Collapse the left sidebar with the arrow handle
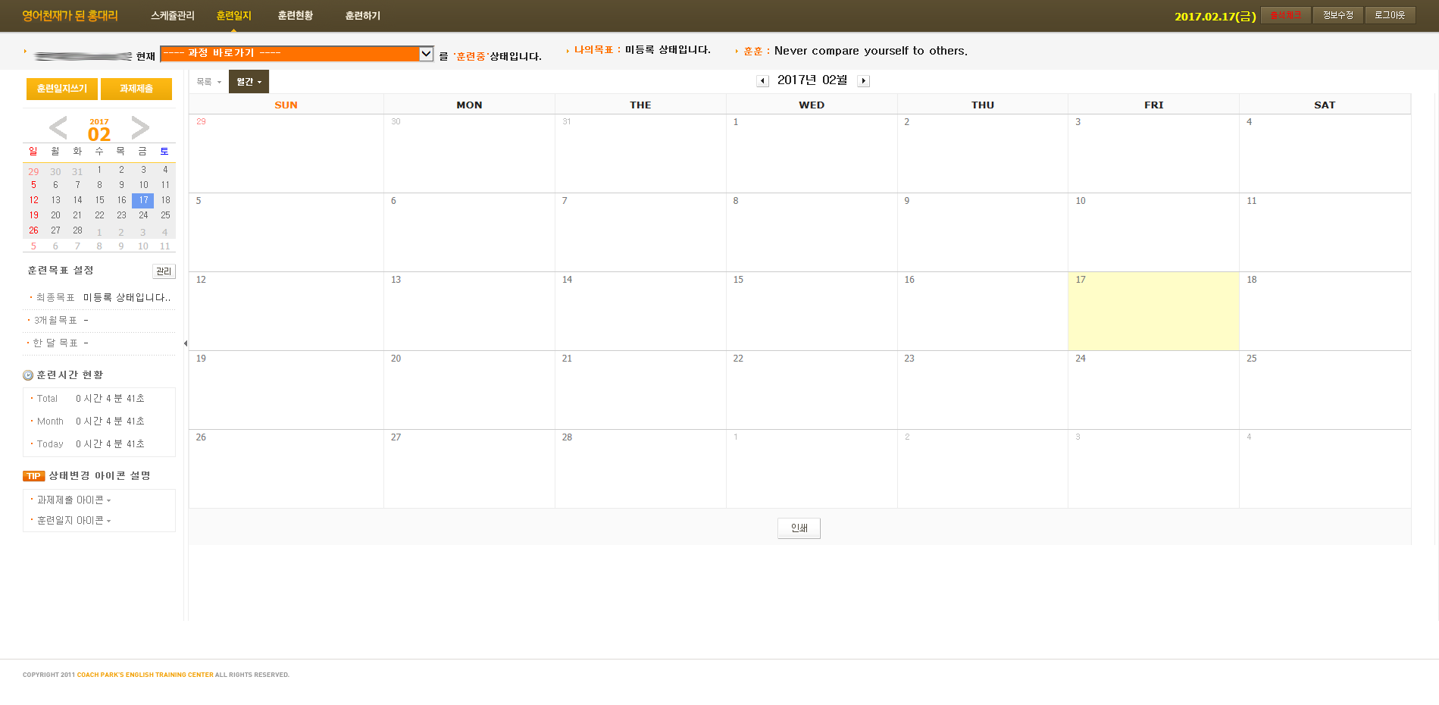Viewport: 1439px width, 705px height. pos(186,343)
